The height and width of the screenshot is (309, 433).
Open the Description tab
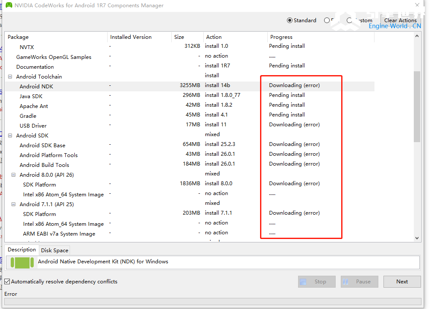click(22, 250)
